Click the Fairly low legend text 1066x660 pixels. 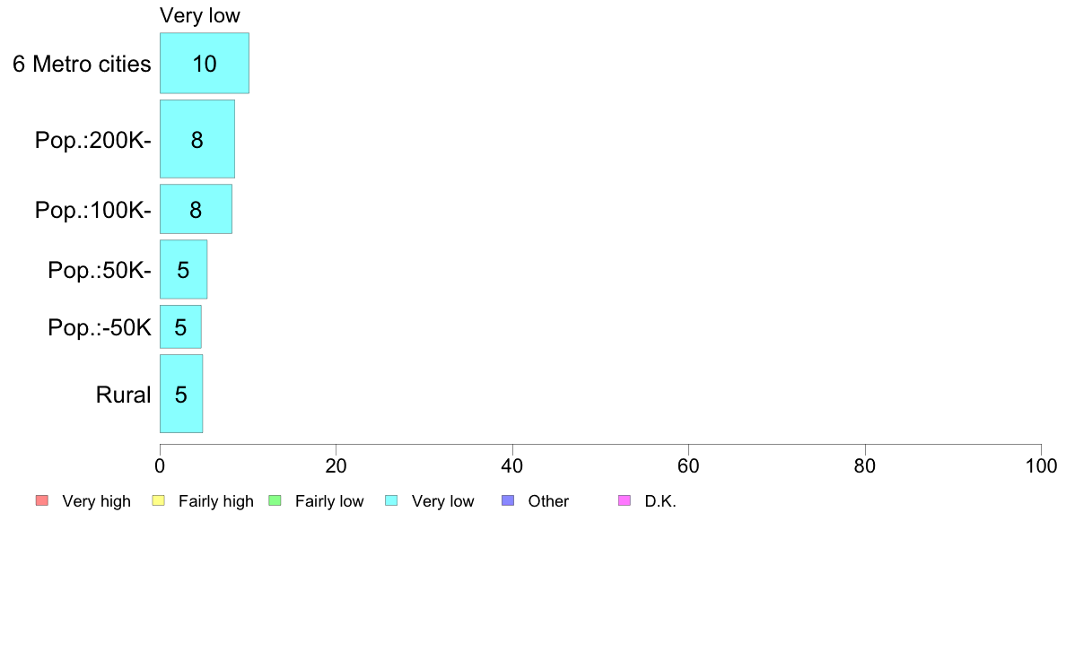click(329, 501)
